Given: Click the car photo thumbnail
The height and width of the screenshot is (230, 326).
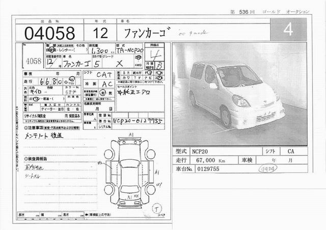Looking at the screenshot, I should click(x=240, y=94).
